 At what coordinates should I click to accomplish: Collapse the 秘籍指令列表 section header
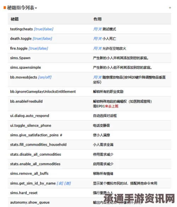(21, 8)
